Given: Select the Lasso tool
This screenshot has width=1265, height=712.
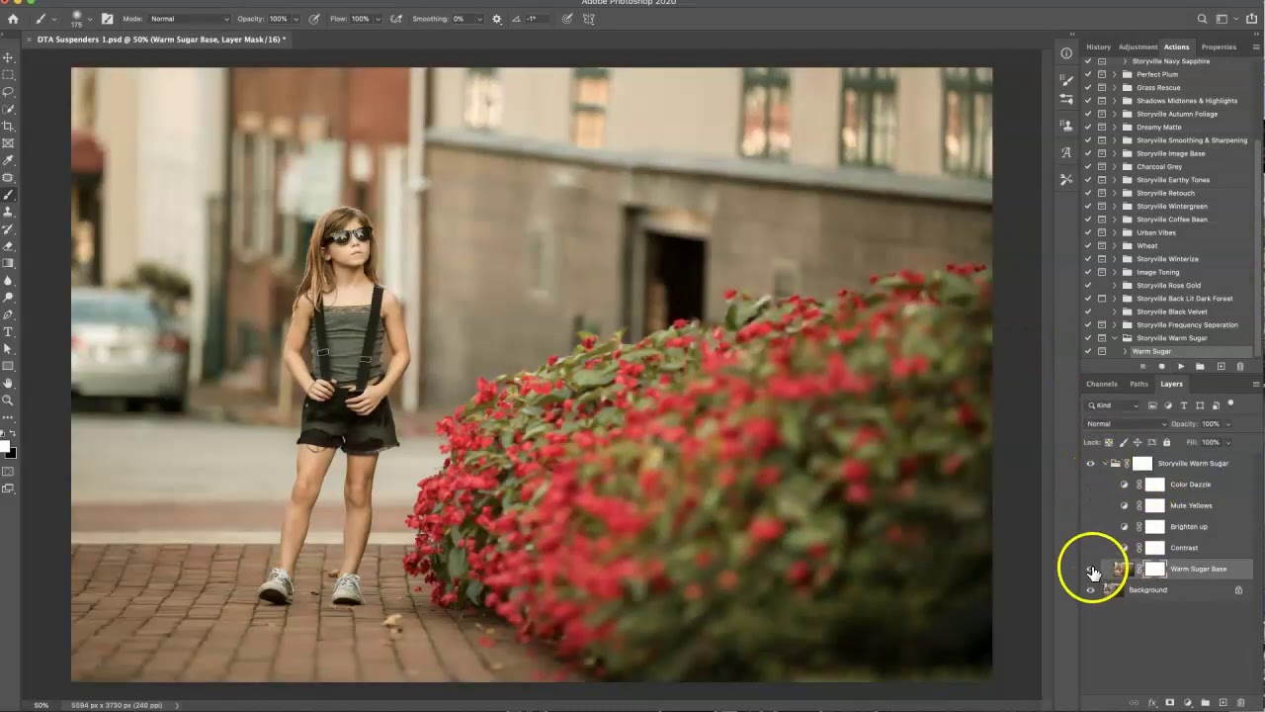Looking at the screenshot, I should [x=9, y=92].
